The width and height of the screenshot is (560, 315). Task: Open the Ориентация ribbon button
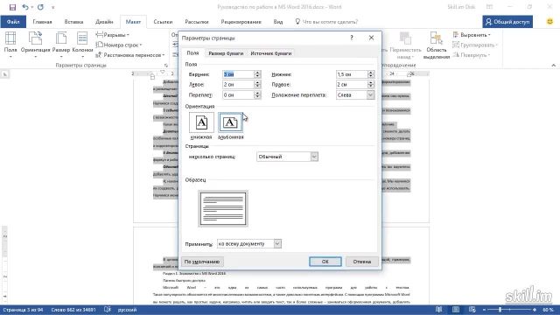pos(35,45)
